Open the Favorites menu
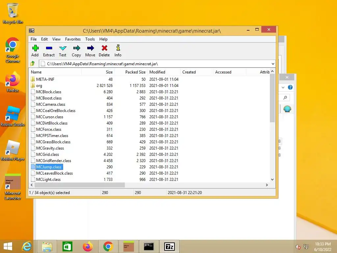 [x=73, y=39]
